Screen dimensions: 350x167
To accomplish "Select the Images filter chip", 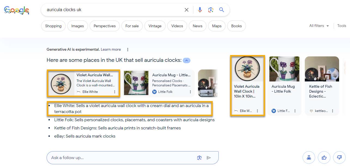I will coord(78,26).
